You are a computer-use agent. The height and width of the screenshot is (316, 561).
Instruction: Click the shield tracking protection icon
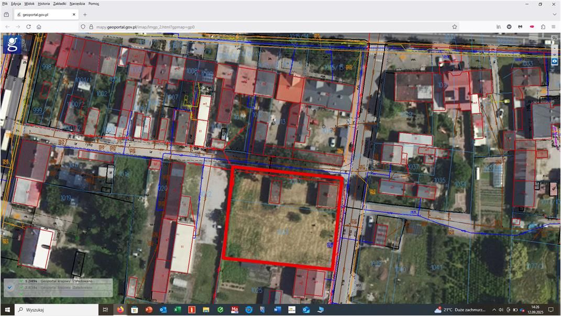(83, 27)
